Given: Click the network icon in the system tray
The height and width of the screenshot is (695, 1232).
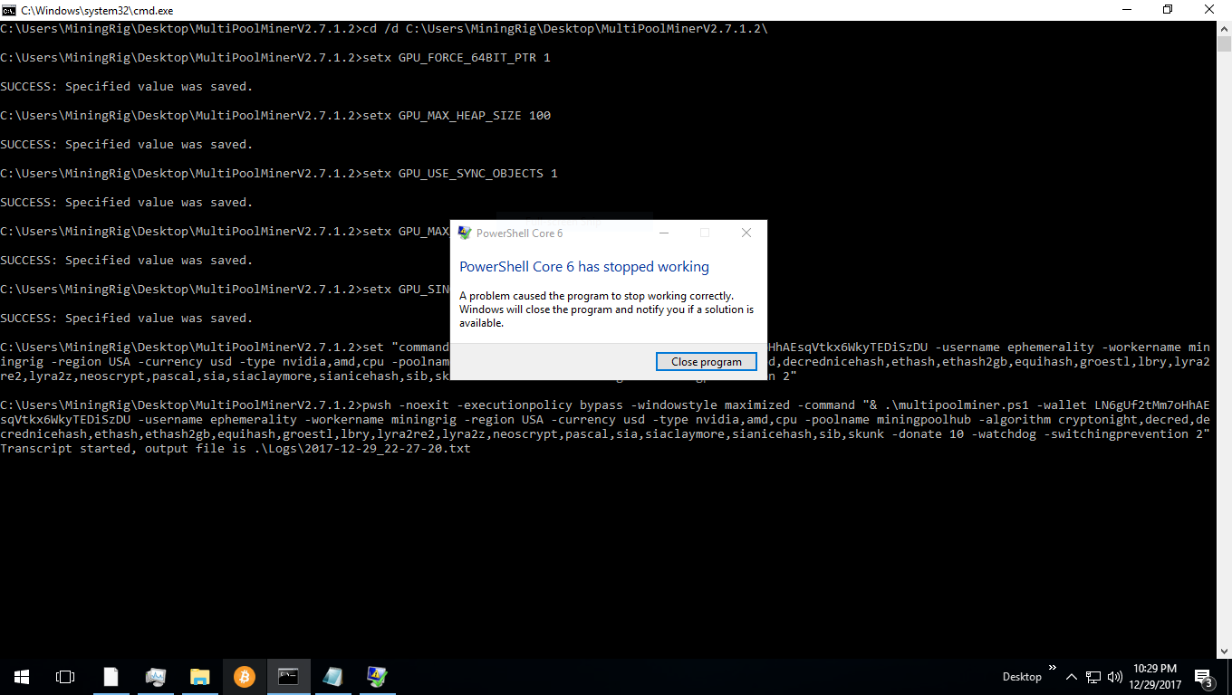Looking at the screenshot, I should 1092,676.
